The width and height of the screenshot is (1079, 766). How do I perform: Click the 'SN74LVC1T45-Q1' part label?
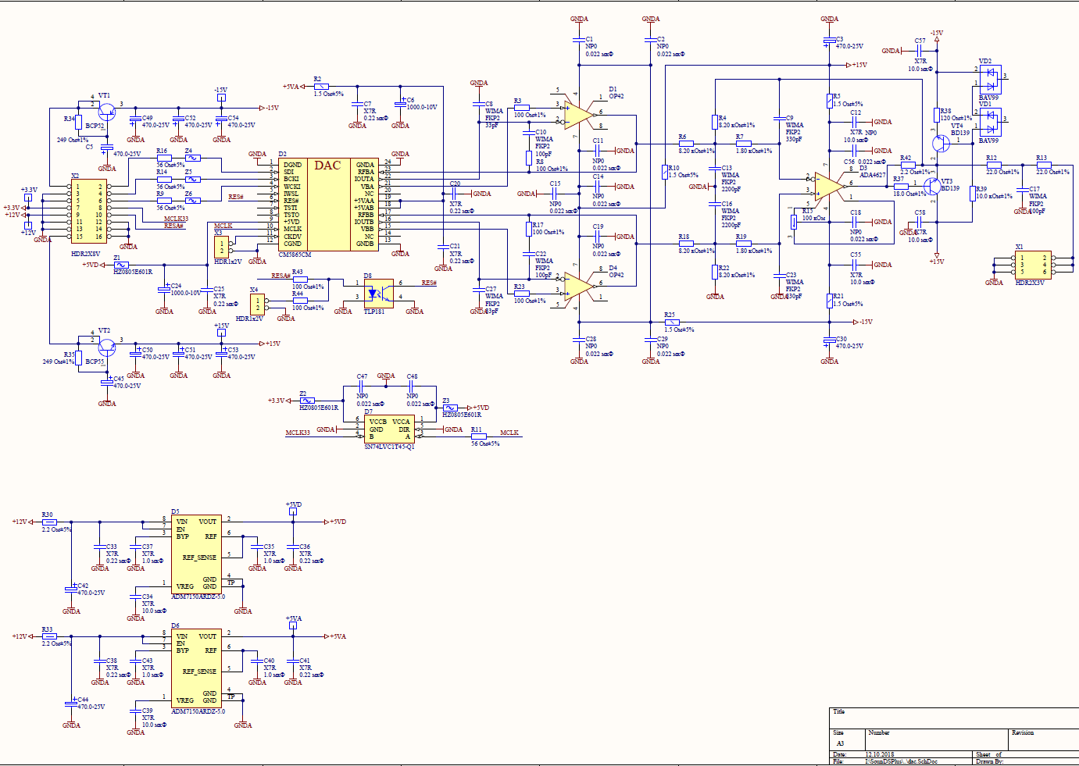click(390, 447)
